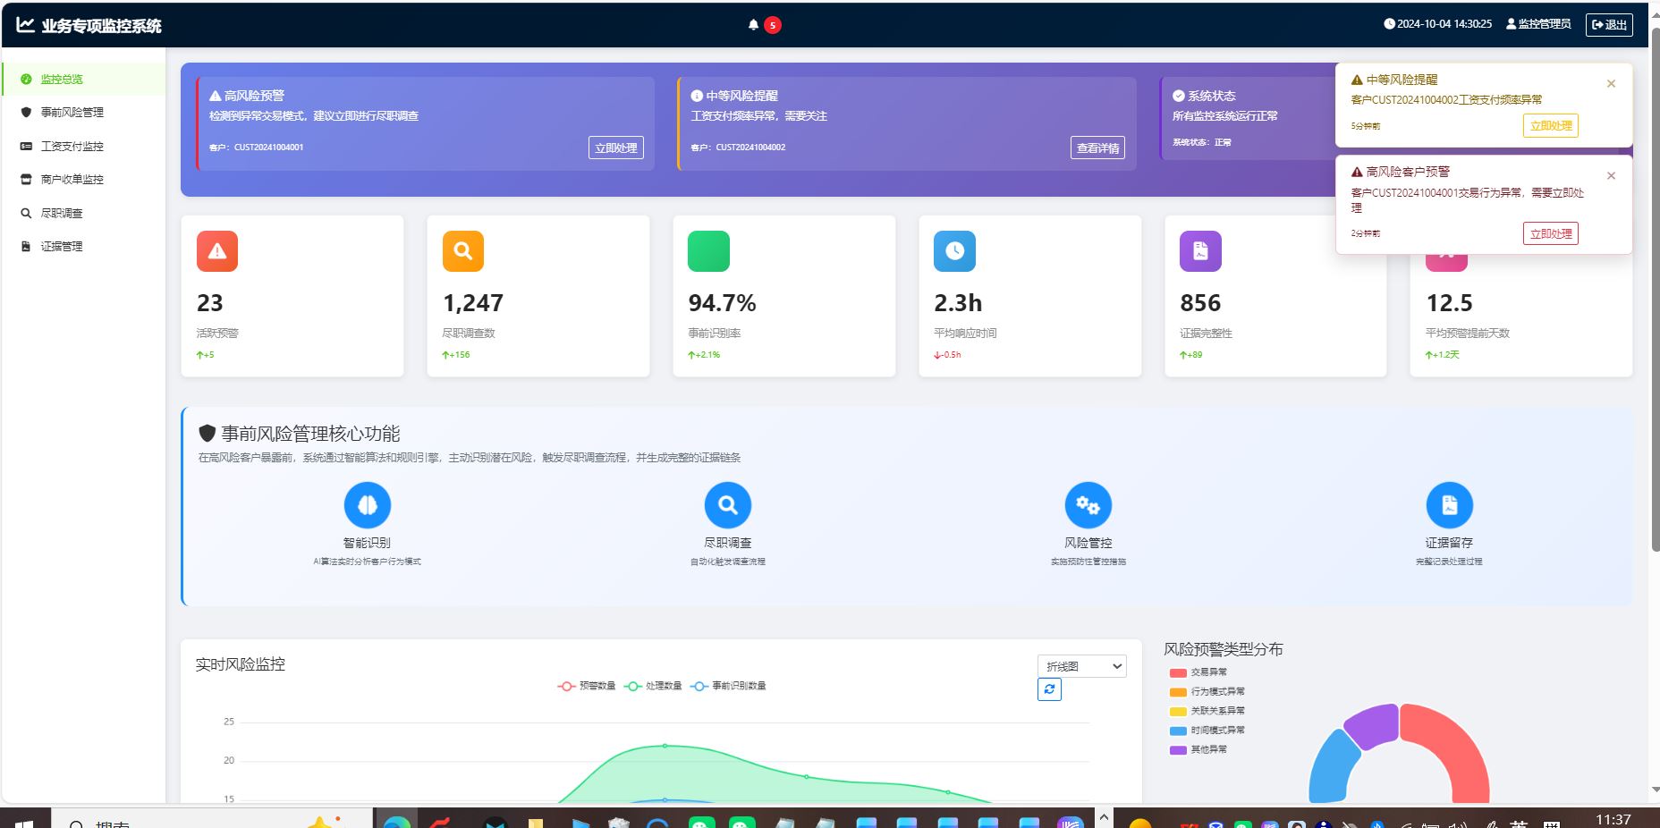Screen dimensions: 1660x828
Task: Click the red 交易异常 legend swatch
Action: (1178, 672)
